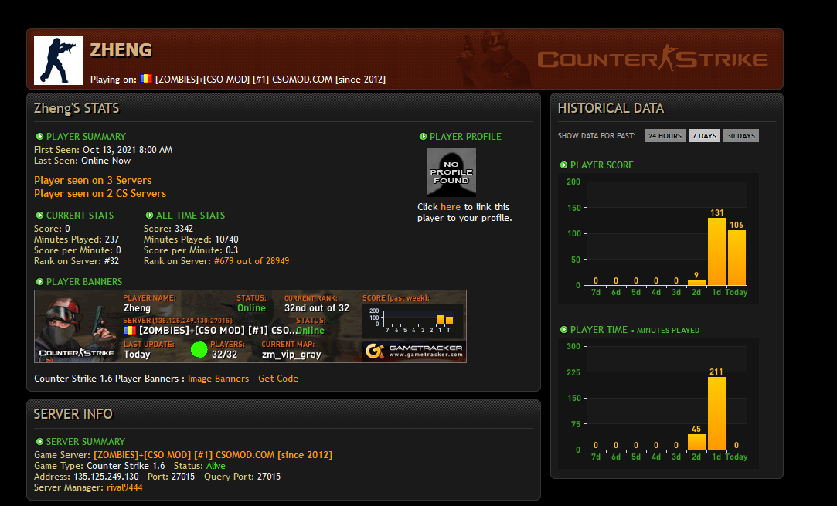Click the Counter-Strike logo in header
The height and width of the screenshot is (506, 837).
pyautogui.click(x=652, y=59)
